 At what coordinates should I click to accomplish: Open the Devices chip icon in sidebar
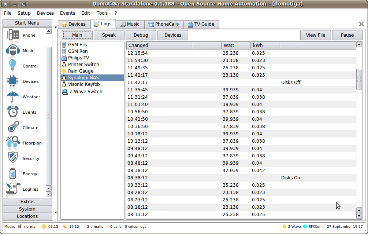(x=13, y=81)
